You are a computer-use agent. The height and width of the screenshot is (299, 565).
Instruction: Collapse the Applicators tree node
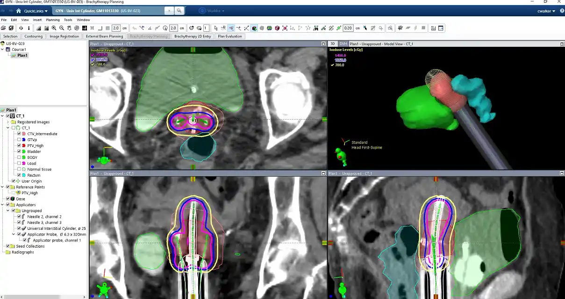click(x=3, y=205)
